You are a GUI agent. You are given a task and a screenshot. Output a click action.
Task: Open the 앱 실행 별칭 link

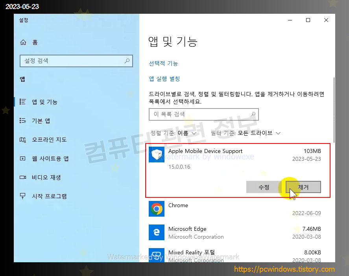[164, 79]
